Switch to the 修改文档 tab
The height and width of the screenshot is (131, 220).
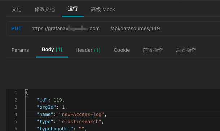(45, 9)
